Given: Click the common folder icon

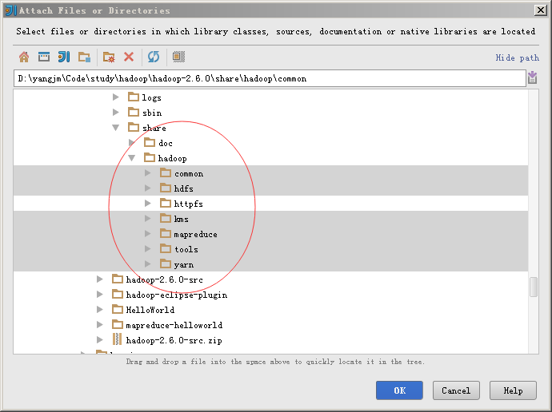Looking at the screenshot, I should pyautogui.click(x=166, y=172).
